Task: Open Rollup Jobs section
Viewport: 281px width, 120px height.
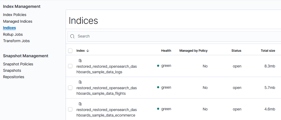Action: pos(13,35)
